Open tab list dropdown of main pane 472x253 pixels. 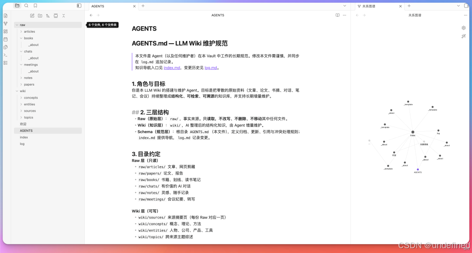(x=345, y=6)
